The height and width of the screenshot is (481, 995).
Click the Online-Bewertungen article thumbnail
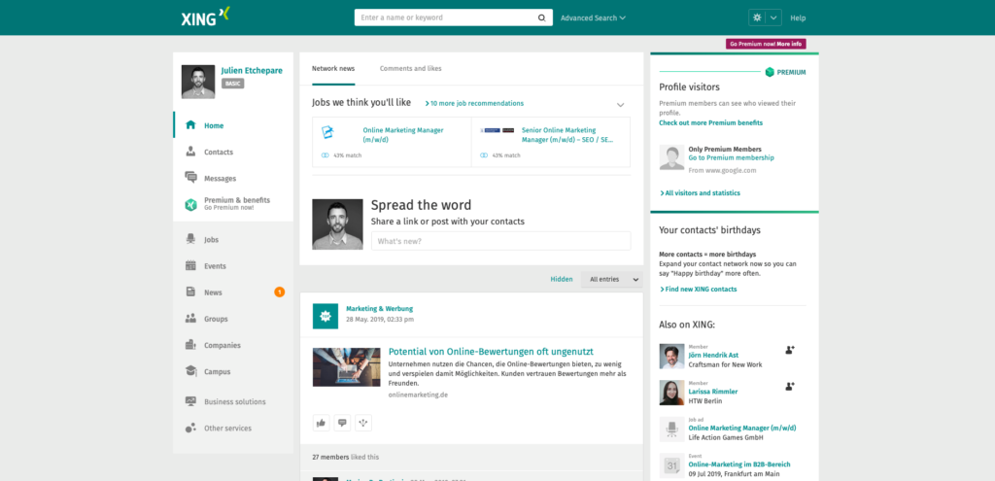[x=347, y=366]
